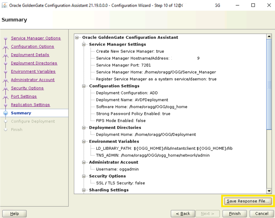This screenshot has height=218, width=275.
Task: Select 'FIPS Mode Enabled: false' row
Action: coord(121,121)
